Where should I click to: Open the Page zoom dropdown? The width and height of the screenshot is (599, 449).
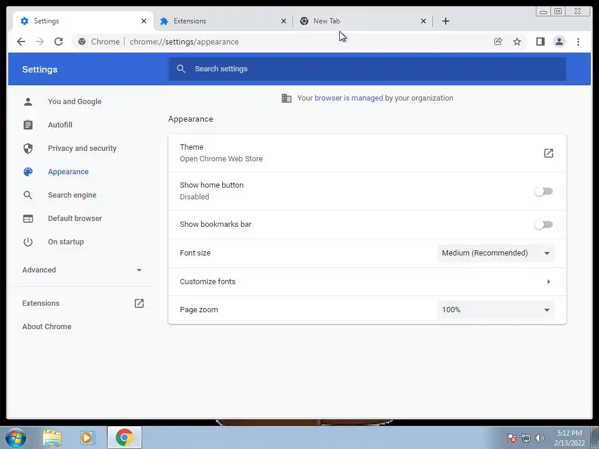[x=496, y=310]
